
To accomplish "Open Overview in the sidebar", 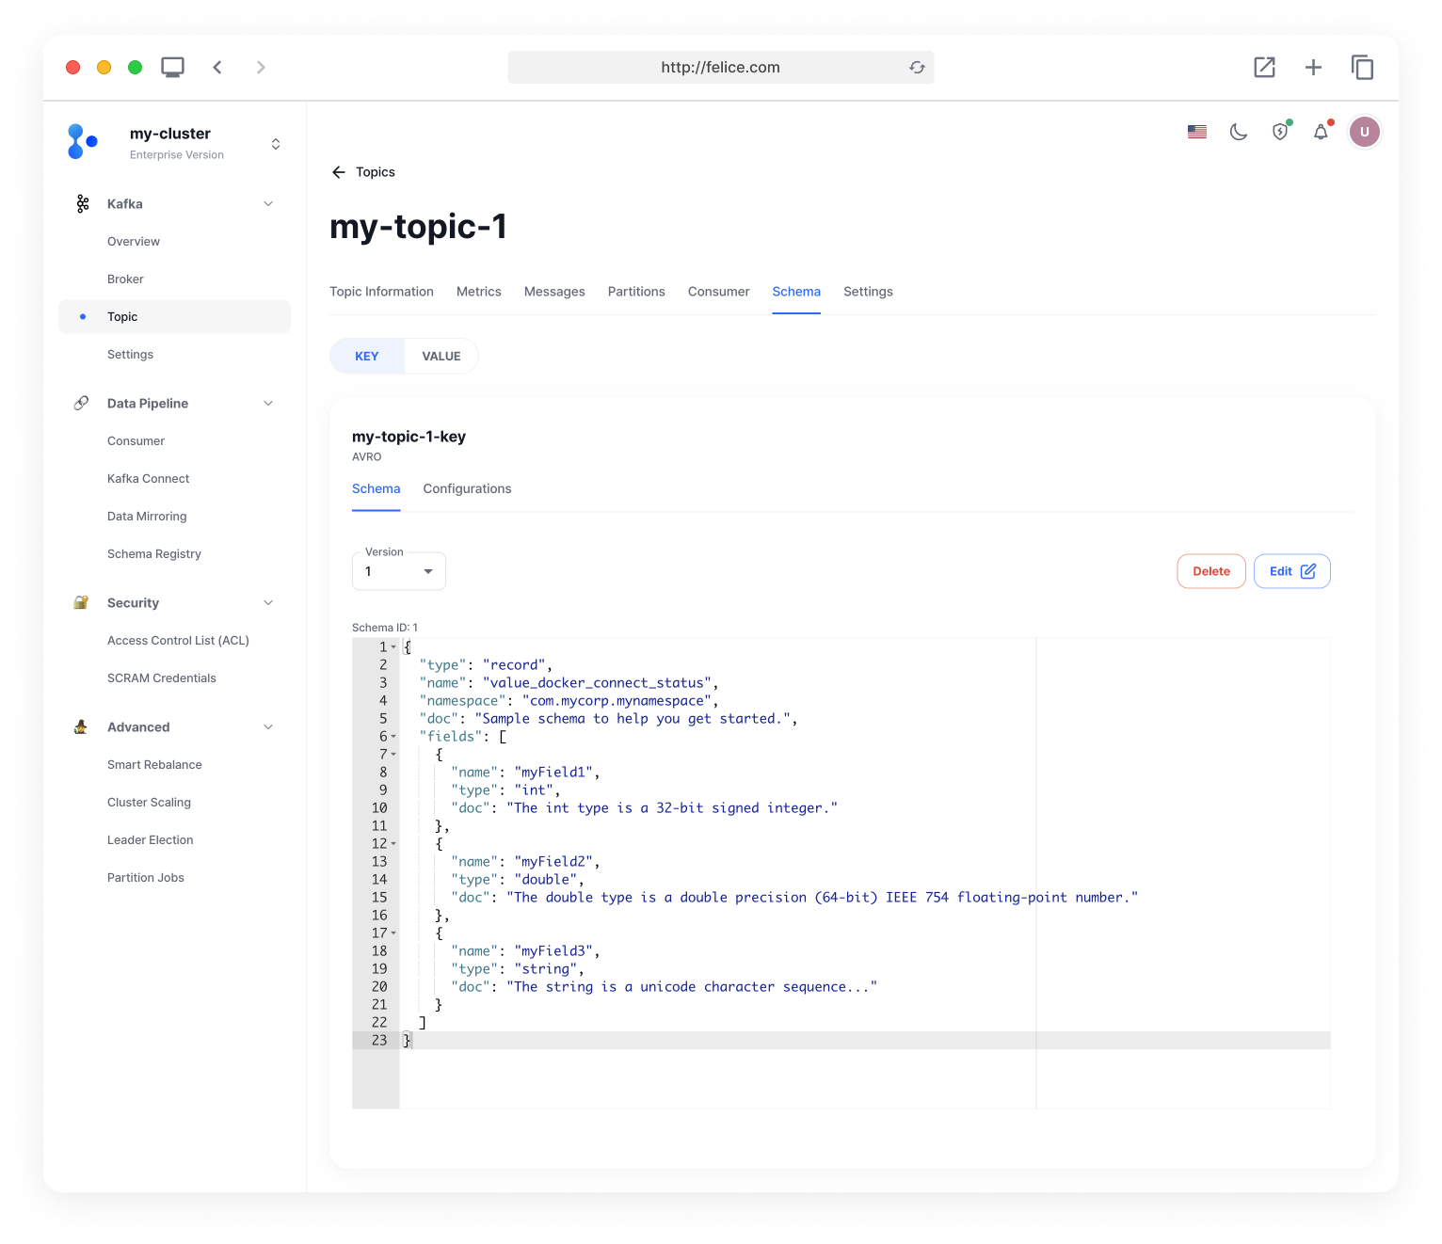I will point(134,242).
